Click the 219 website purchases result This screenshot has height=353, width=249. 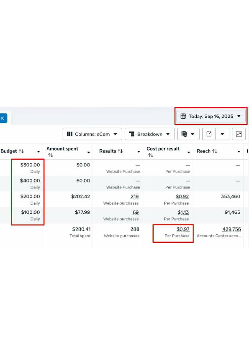tap(135, 197)
